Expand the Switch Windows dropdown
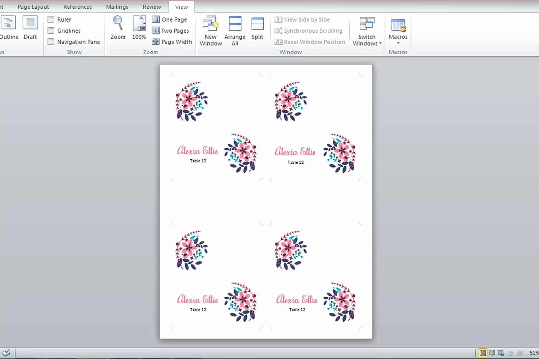This screenshot has height=359, width=539. 367,31
